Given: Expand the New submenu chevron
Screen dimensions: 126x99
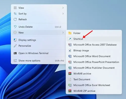Looking at the screenshot, I should tap(63, 32).
